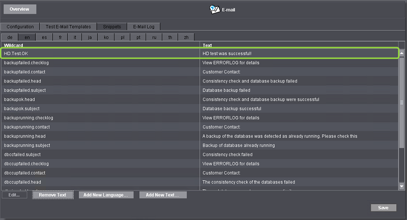407x220 pixels.
Task: Switch to the 'ja' language tab
Action: coord(90,37)
